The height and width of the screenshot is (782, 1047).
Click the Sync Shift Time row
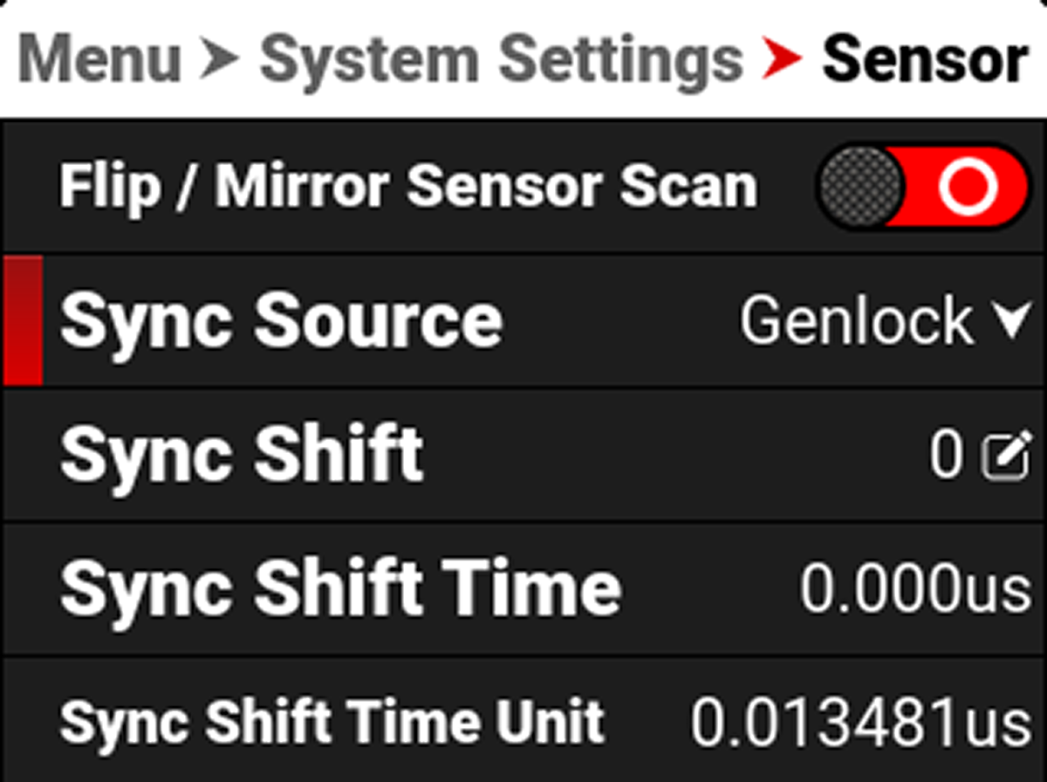click(523, 587)
